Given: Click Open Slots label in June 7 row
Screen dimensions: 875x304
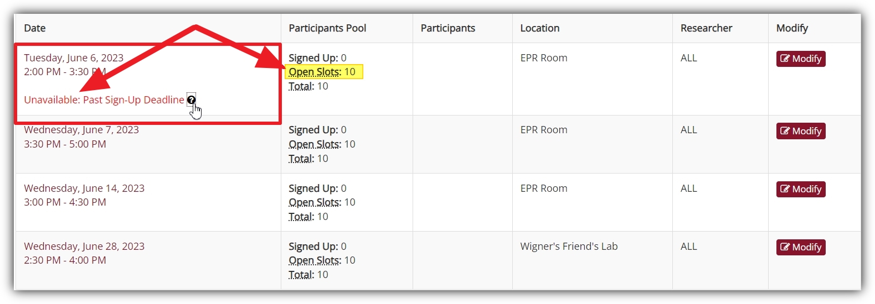Looking at the screenshot, I should [315, 144].
